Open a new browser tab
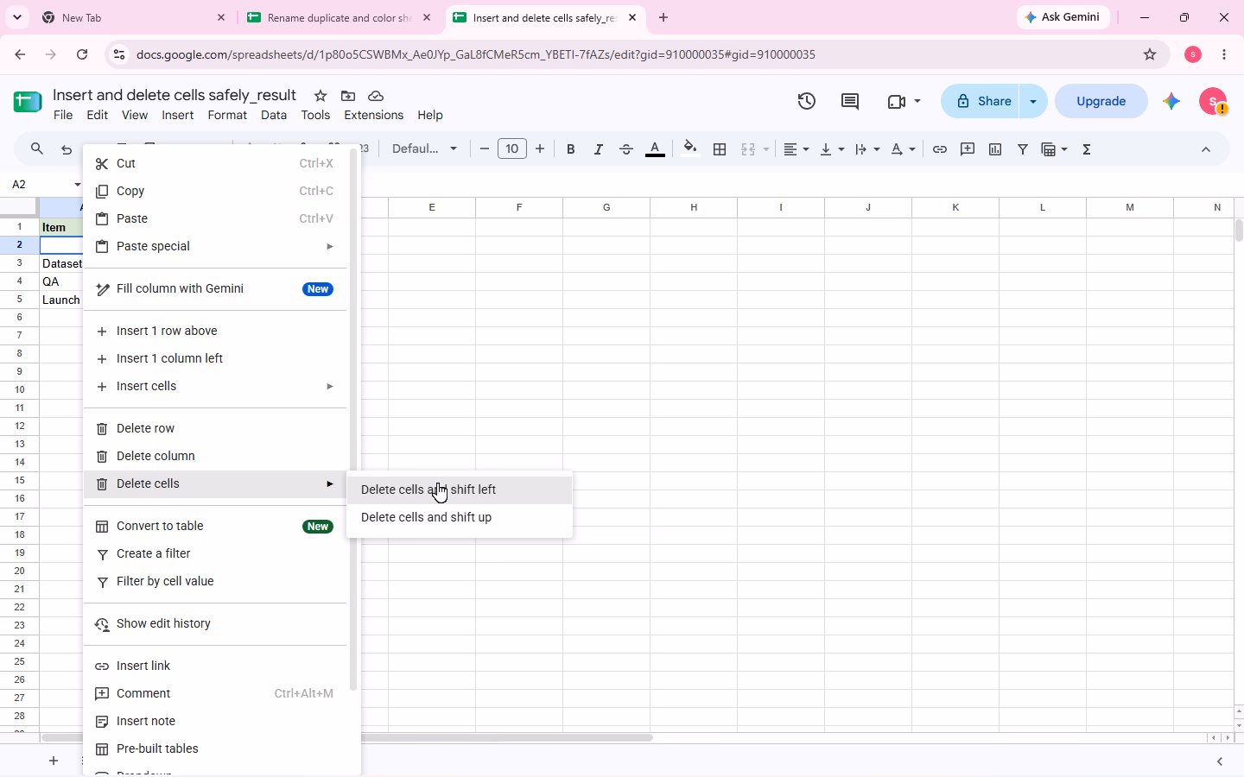The image size is (1244, 777). [x=663, y=17]
